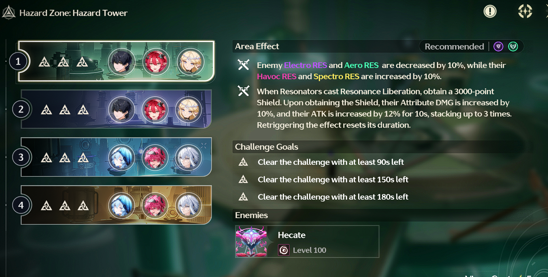Click the first Area Effect crossed-swords icon
The image size is (548, 277).
(x=243, y=65)
